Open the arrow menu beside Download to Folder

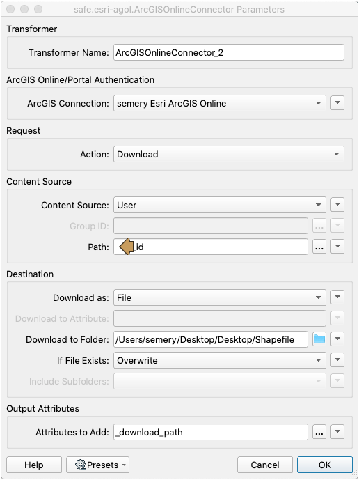pos(337,339)
